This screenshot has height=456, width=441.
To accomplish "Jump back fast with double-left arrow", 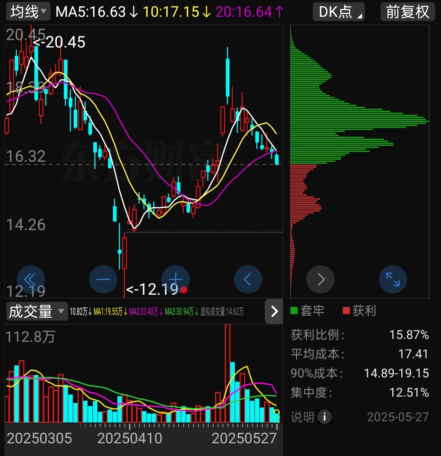I will coord(31,280).
